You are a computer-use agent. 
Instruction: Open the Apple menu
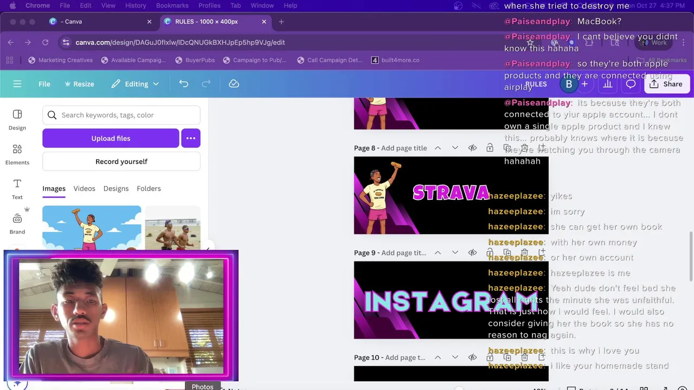12,5
